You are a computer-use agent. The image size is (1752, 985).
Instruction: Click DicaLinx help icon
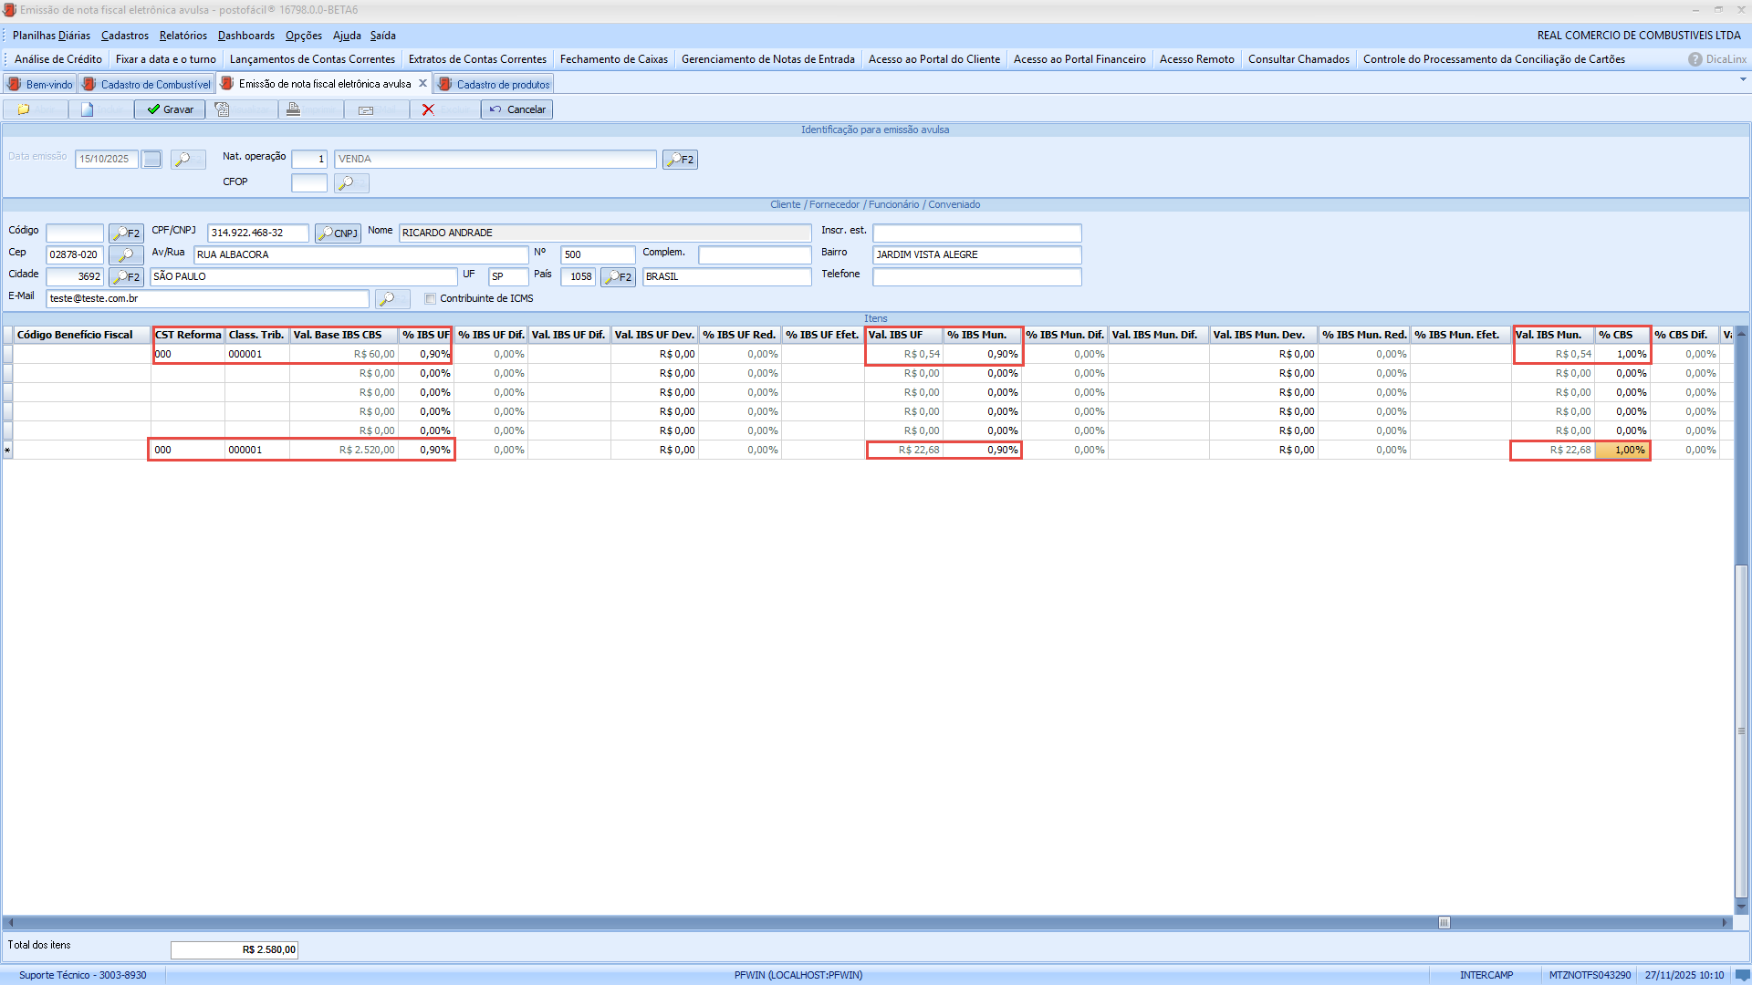coord(1695,59)
